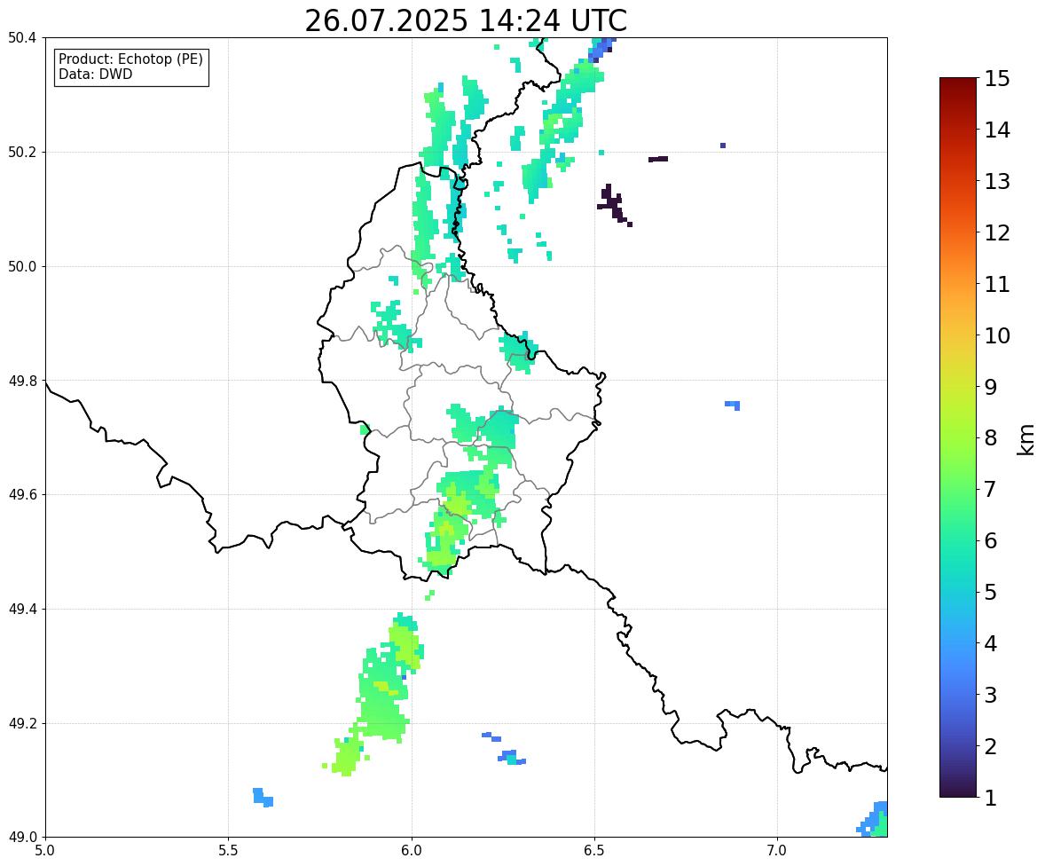Click the y-axis latitude label 50.2
Image resolution: width=1045 pixels, height=866 pixels.
pyautogui.click(x=22, y=152)
